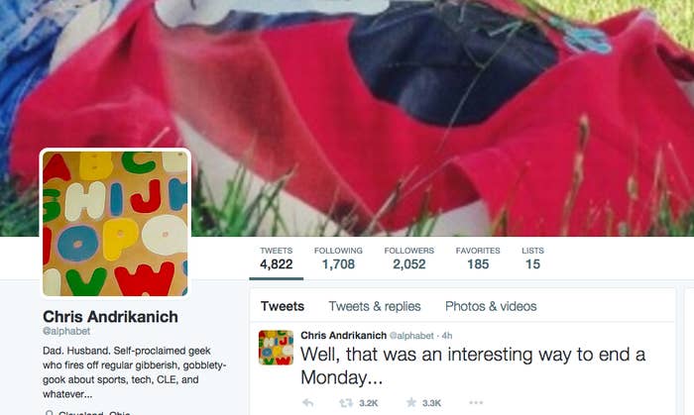The width and height of the screenshot is (694, 415).
Task: Retweet the Monday tweet
Action: click(346, 403)
